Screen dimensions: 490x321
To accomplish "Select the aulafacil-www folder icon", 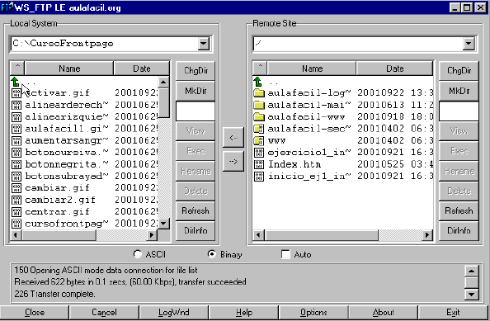I will point(259,116).
